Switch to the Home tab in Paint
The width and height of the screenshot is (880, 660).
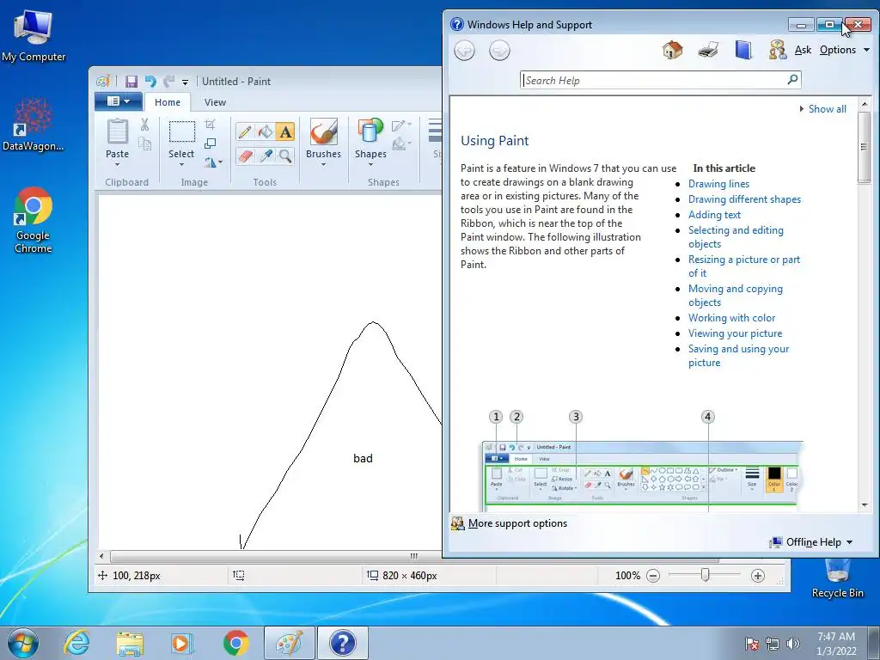pos(168,102)
